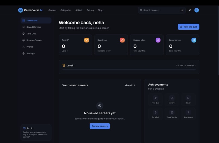This screenshot has width=219, height=143.
Task: Click the View all link
Action: [x=130, y=85]
